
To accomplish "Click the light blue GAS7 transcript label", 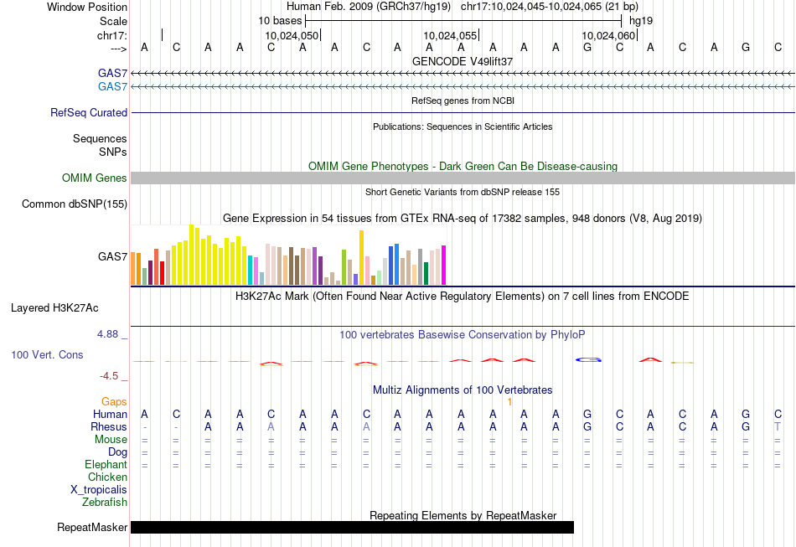I will [x=112, y=87].
